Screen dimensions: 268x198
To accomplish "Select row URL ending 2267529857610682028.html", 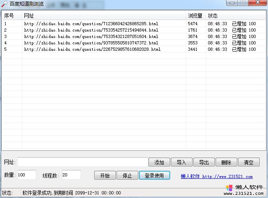I will [x=92, y=49].
